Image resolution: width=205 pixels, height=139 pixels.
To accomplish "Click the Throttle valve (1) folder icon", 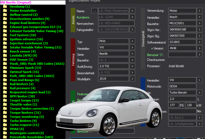I will click(x=5, y=104).
